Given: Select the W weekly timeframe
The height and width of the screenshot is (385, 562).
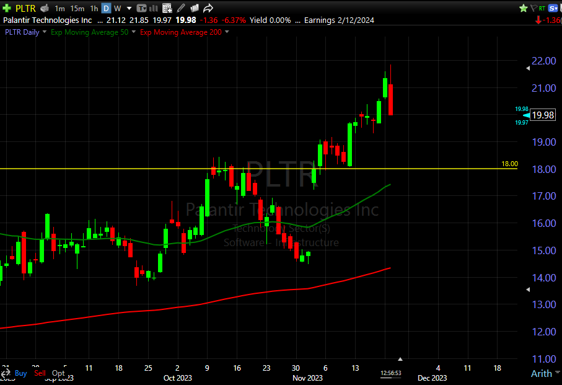Looking at the screenshot, I should pyautogui.click(x=117, y=8).
